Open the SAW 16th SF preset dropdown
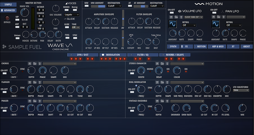 click(194, 17)
